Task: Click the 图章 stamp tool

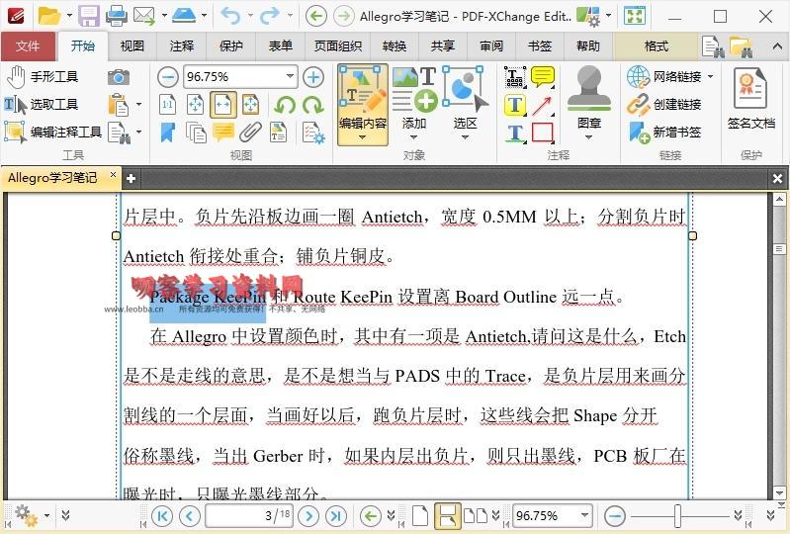Action: 589,104
